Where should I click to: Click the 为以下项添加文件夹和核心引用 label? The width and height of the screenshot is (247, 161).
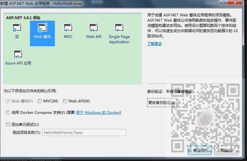pyautogui.click(x=30, y=91)
